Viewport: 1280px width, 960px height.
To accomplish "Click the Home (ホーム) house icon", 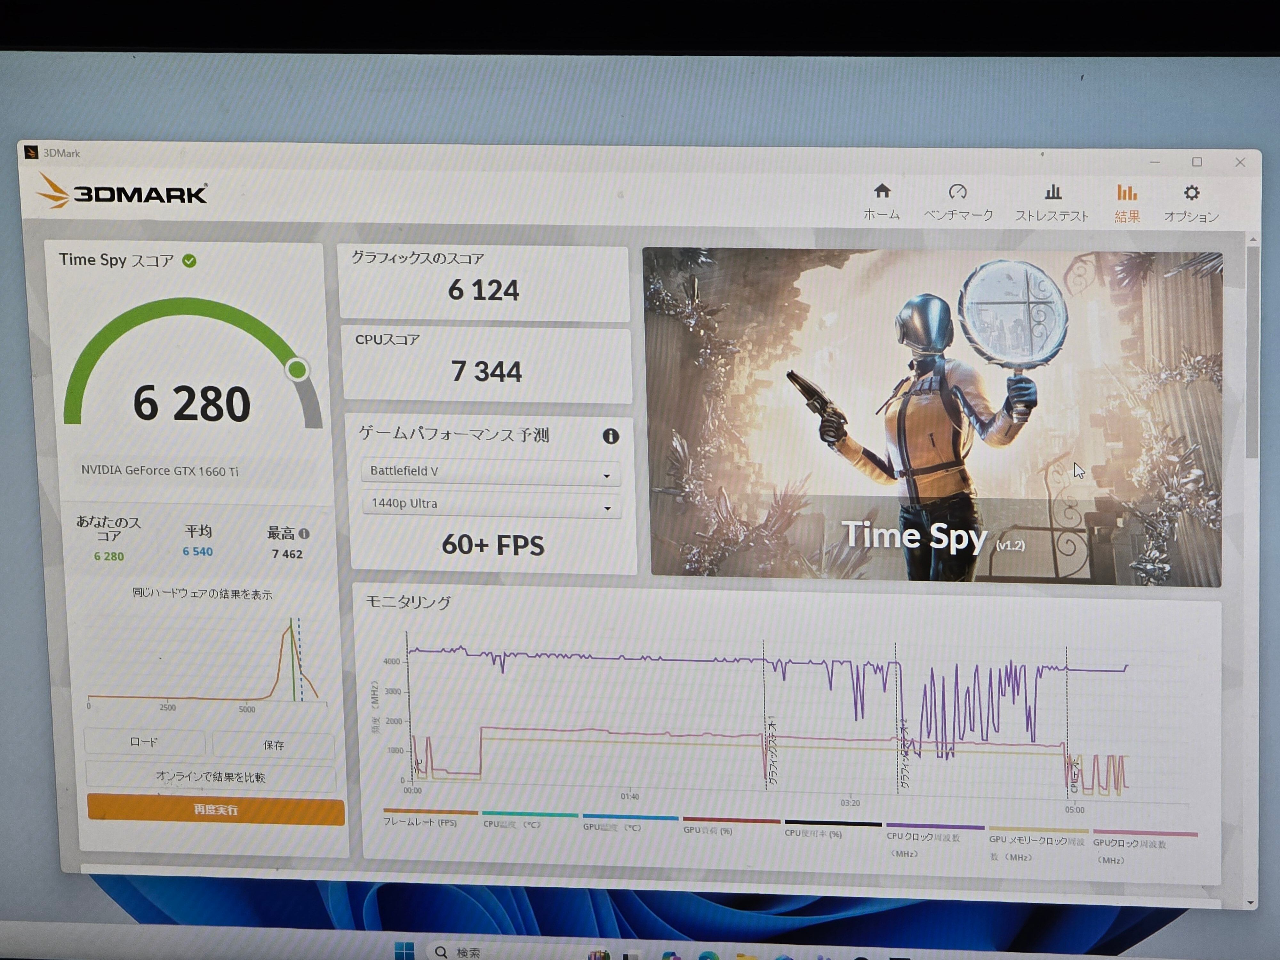I will point(882,192).
